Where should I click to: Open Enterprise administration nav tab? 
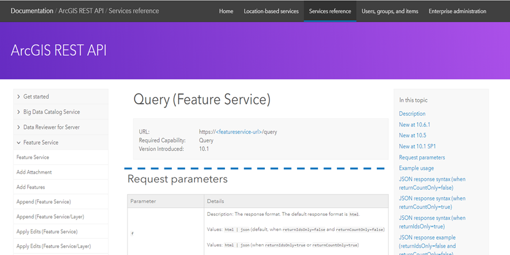coord(457,11)
